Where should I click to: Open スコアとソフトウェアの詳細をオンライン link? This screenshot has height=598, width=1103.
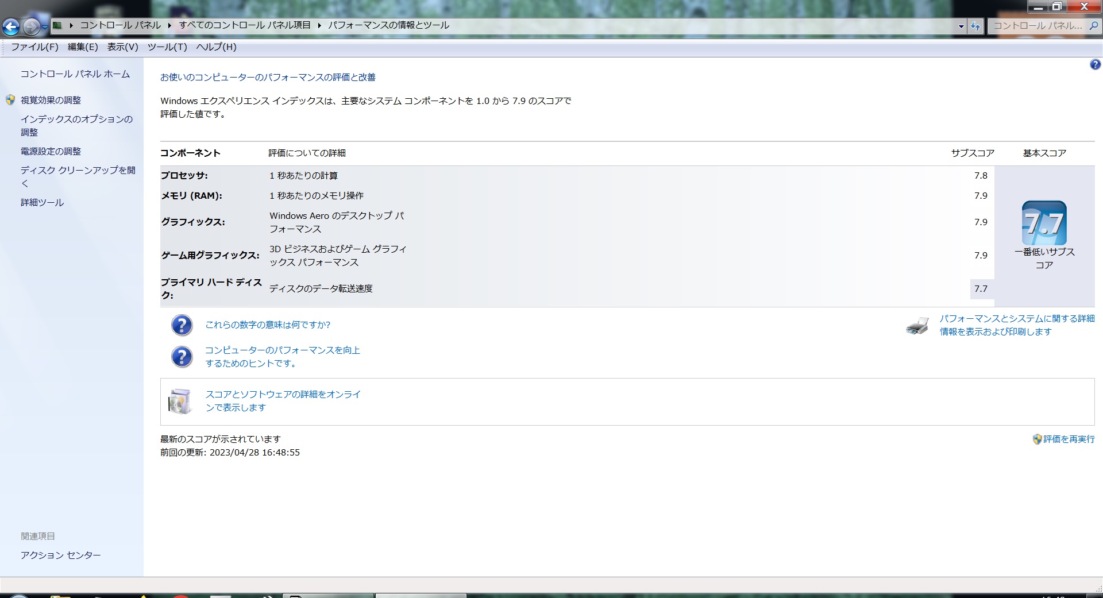pos(283,401)
